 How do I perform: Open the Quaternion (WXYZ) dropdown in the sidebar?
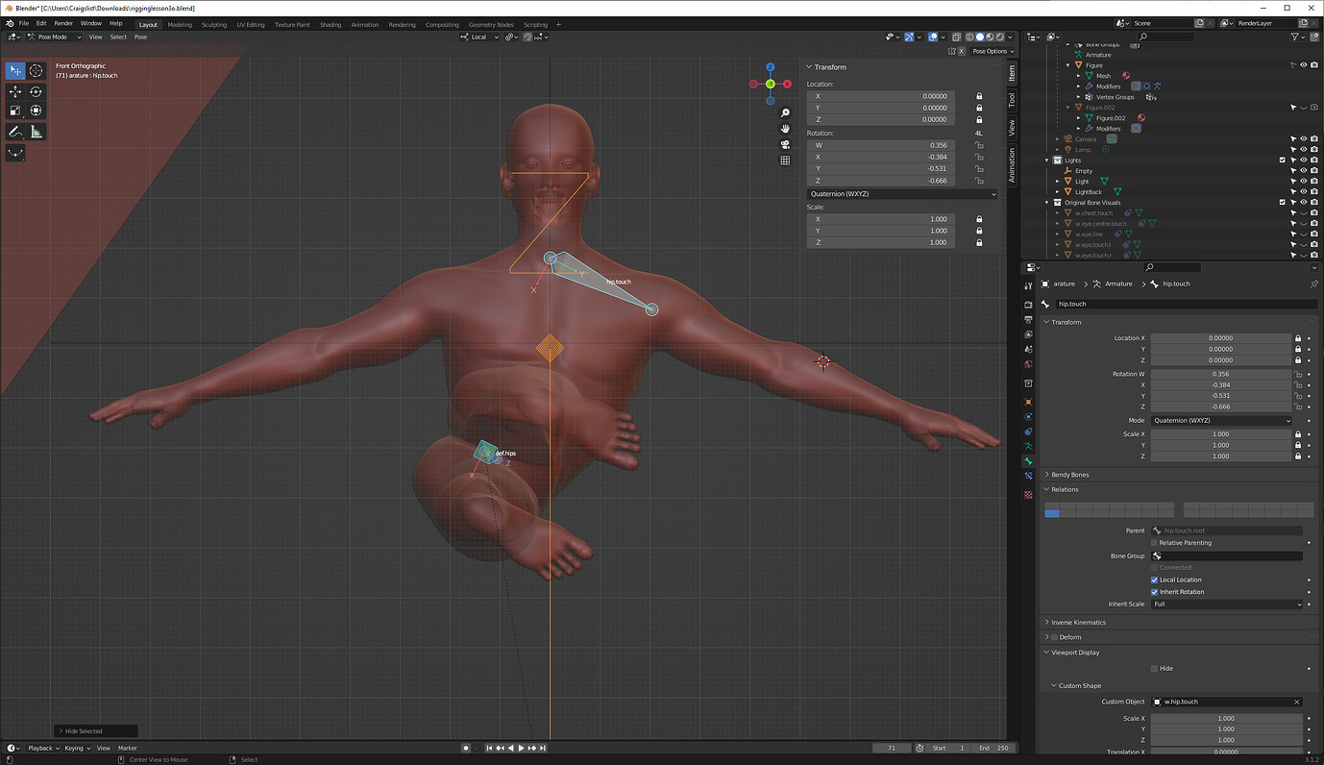point(902,194)
